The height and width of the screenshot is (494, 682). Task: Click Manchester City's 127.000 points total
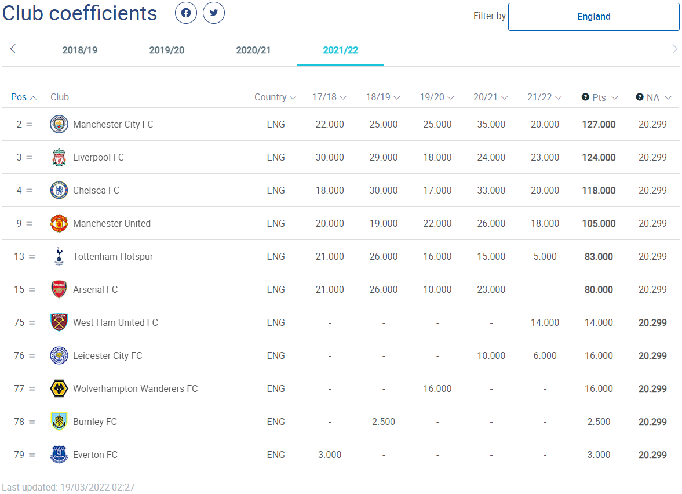coord(599,125)
